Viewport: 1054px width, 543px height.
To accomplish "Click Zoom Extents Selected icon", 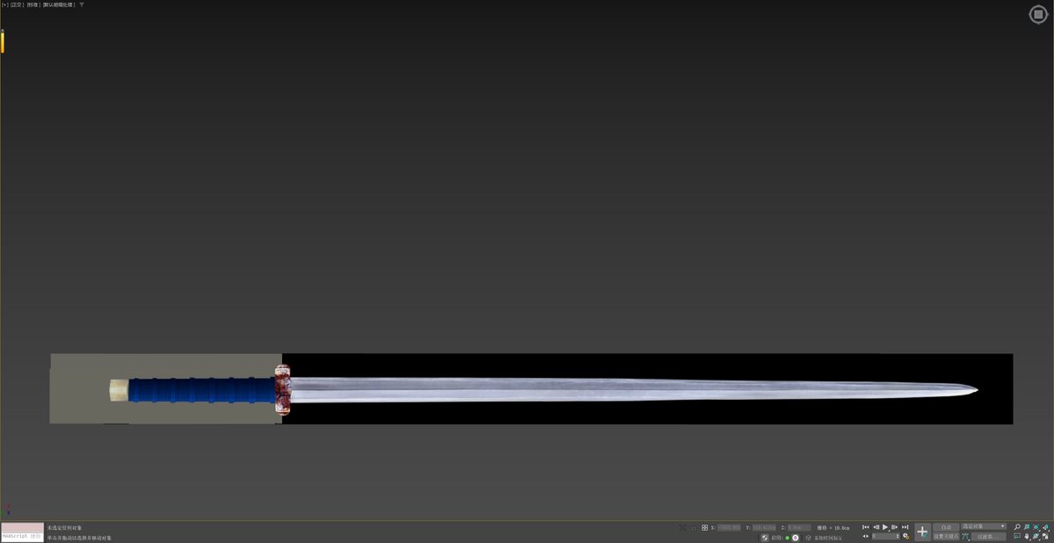I will point(1036,527).
